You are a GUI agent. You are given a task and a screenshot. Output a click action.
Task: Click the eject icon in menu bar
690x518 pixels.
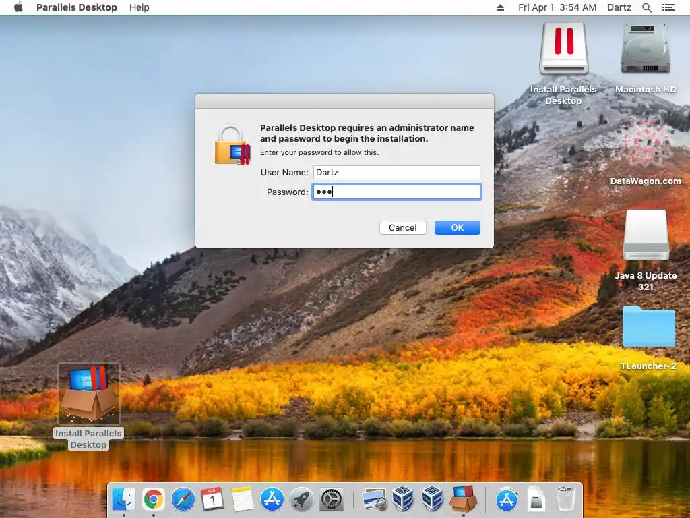click(500, 7)
